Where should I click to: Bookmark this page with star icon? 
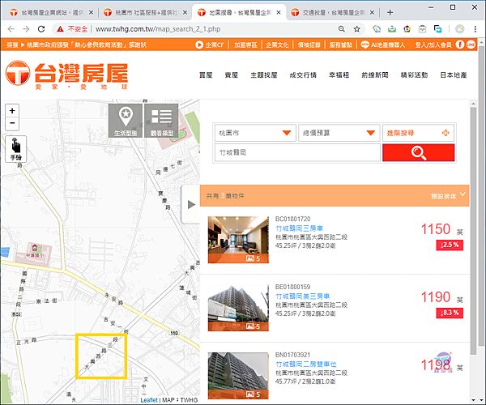click(x=356, y=29)
